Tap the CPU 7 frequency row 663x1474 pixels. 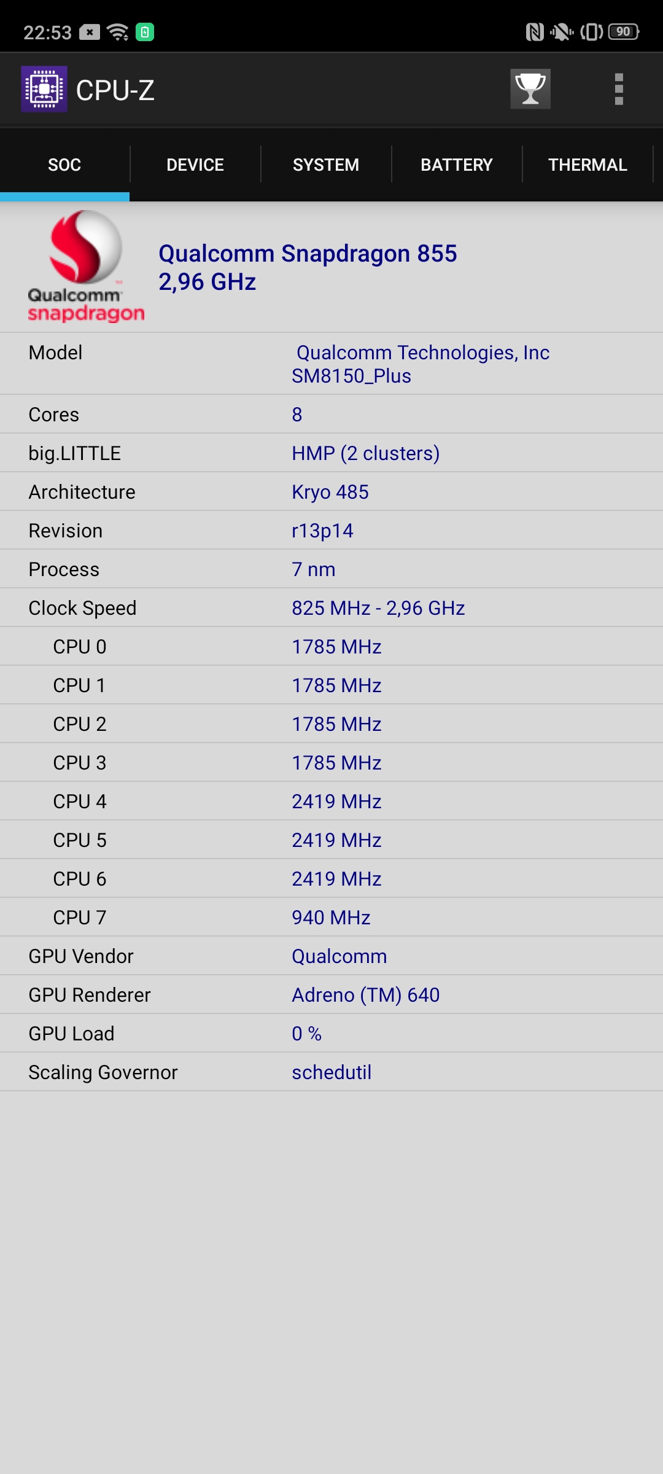pos(331,918)
